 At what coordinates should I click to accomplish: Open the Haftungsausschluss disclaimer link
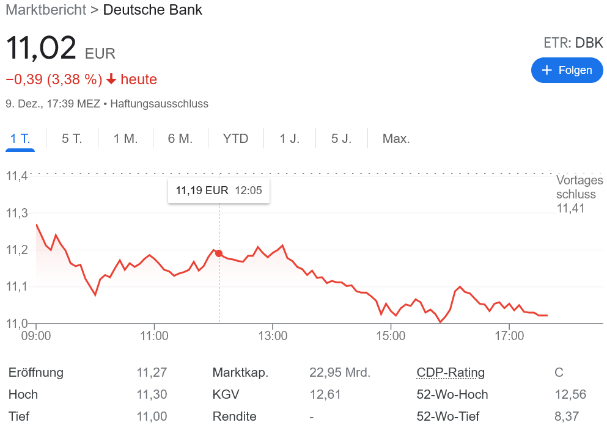pyautogui.click(x=159, y=104)
